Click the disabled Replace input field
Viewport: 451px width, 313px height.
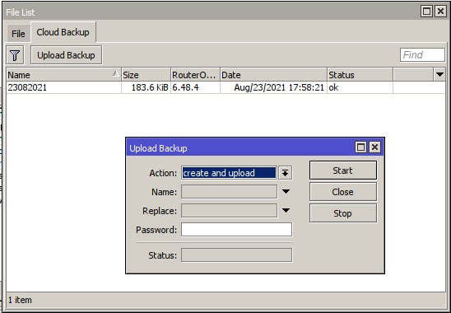pos(229,211)
